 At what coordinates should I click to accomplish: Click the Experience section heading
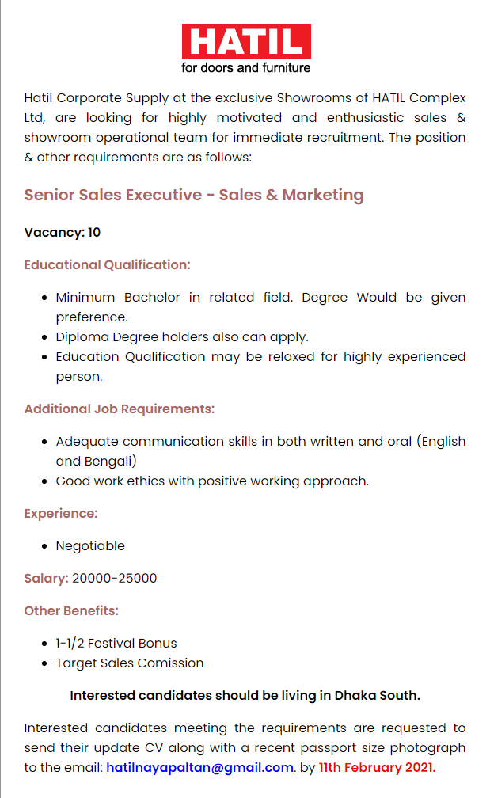pyautogui.click(x=61, y=514)
